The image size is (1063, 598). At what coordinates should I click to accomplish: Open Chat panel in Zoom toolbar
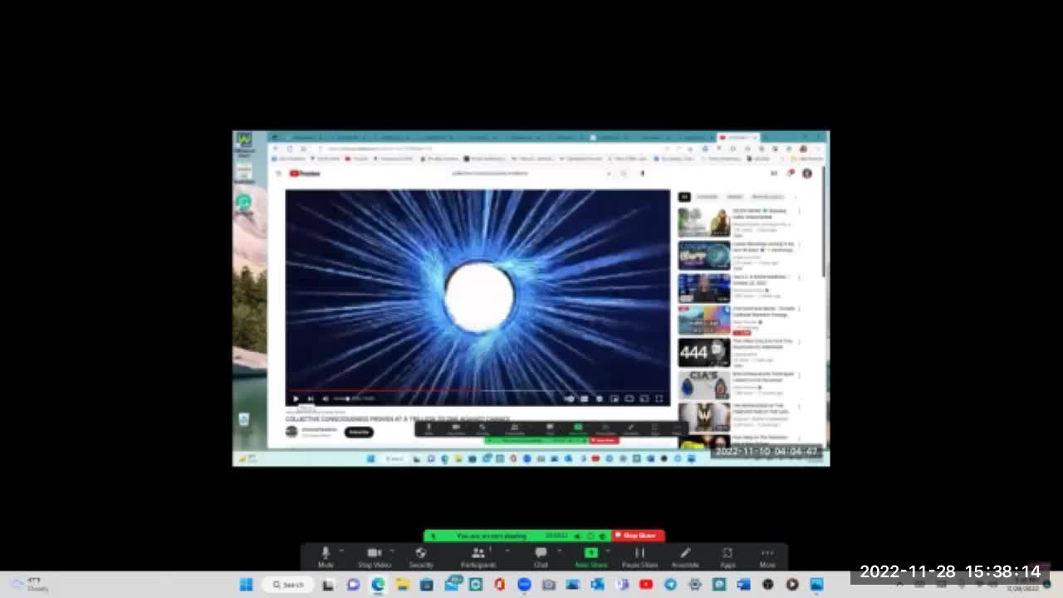(541, 556)
